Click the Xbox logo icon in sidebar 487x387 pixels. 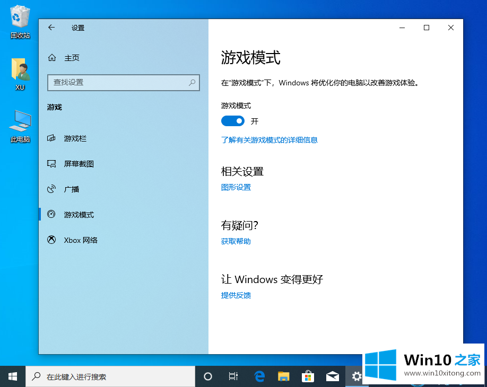pyautogui.click(x=51, y=240)
